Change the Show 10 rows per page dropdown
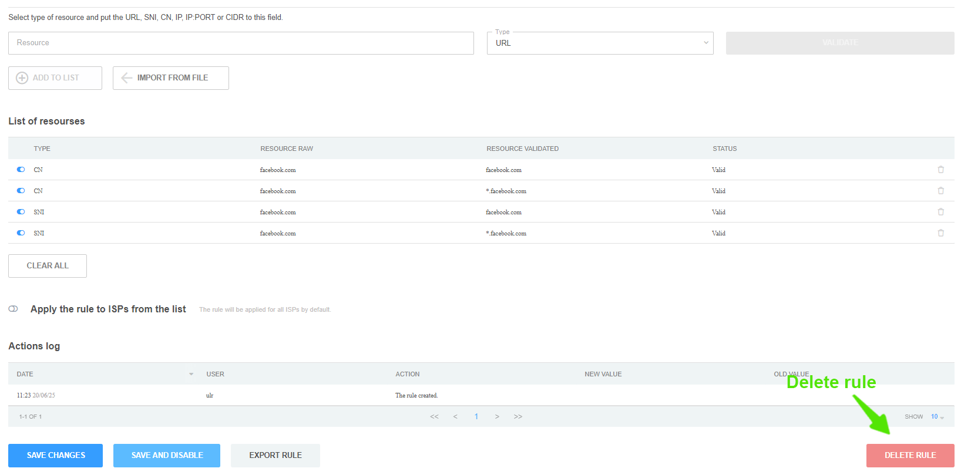The width and height of the screenshot is (961, 475). tap(937, 417)
